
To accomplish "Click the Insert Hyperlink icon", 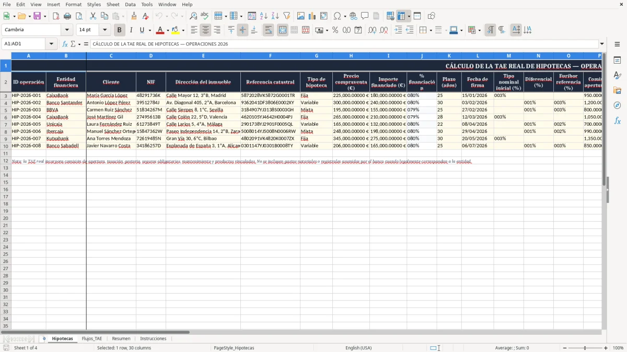I will [353, 16].
